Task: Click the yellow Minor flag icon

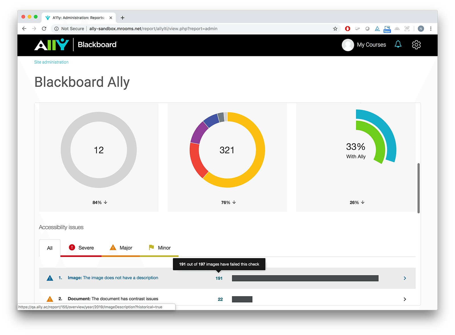Action: click(x=151, y=247)
